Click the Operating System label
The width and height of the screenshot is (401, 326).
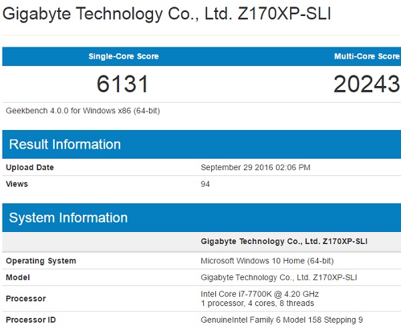41,261
